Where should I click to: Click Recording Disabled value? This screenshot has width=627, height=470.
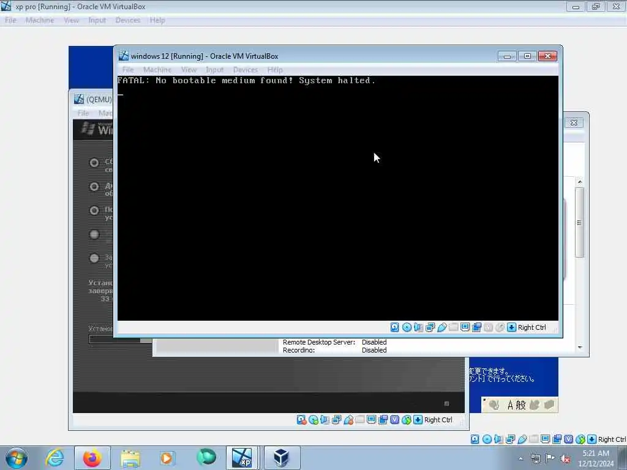click(x=374, y=350)
